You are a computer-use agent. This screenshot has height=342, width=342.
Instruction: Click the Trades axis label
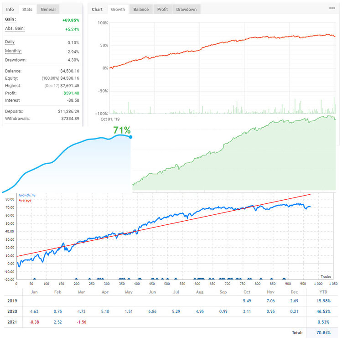click(326, 277)
